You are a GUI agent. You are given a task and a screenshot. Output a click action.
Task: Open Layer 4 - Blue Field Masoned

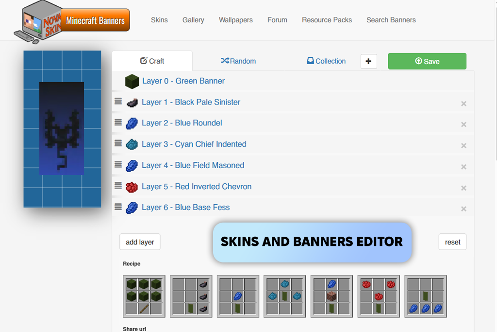[x=193, y=165]
